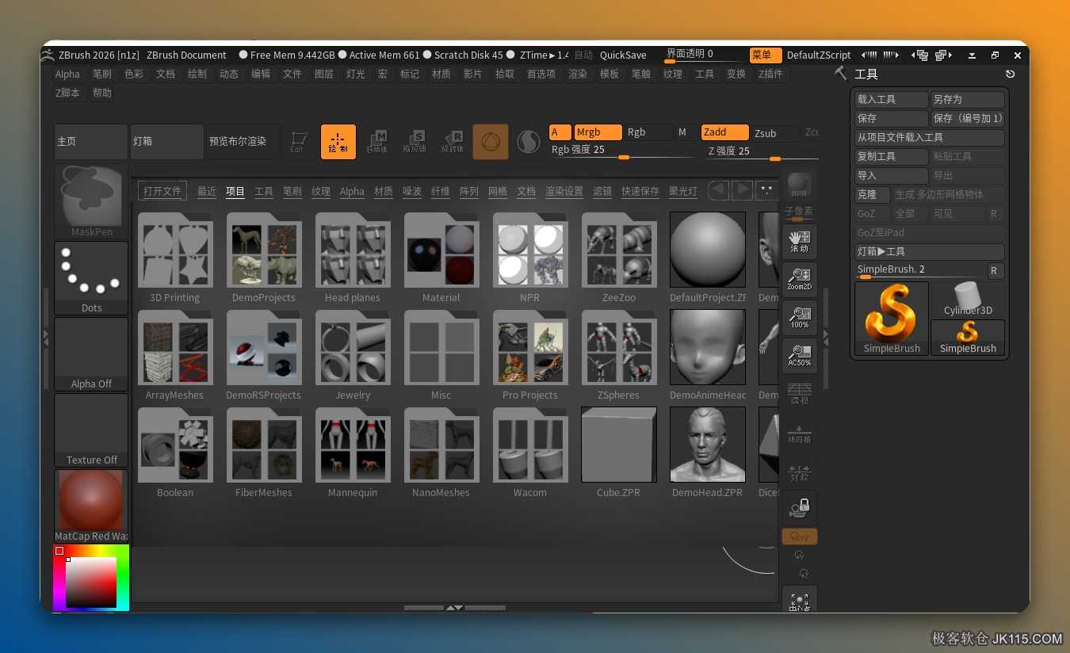The width and height of the screenshot is (1070, 653).
Task: Select the Zoom2D tool
Action: click(800, 279)
